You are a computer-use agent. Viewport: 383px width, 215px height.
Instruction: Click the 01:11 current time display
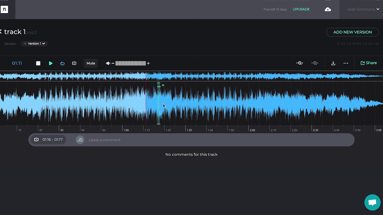click(17, 63)
